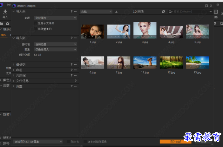This screenshot has height=147, width=223.
Task: Open 开始导入时打开图集 dropdown
Action: (38, 142)
